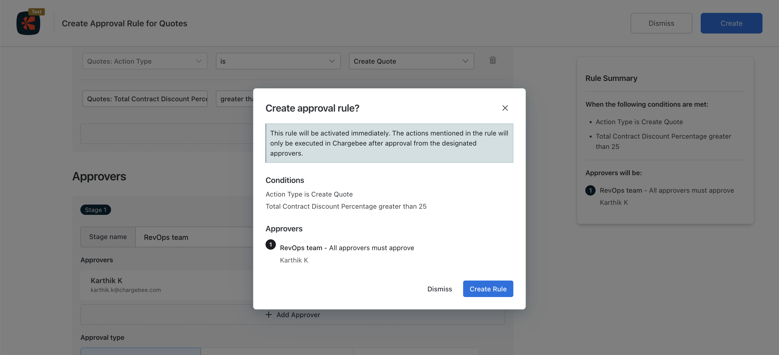The height and width of the screenshot is (355, 779).
Task: Open the 'greater than' operator dropdown
Action: coord(235,99)
